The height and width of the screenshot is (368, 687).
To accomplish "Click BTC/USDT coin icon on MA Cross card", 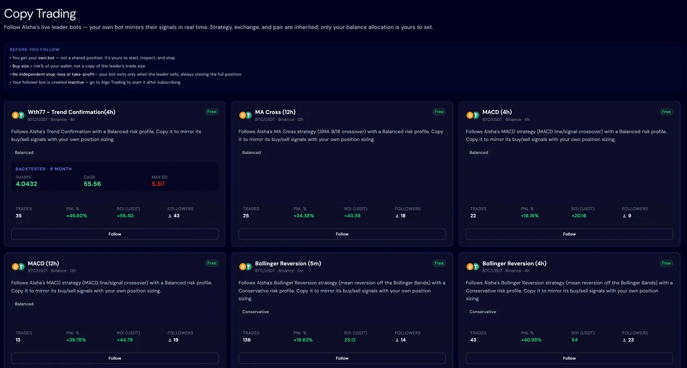I will pyautogui.click(x=245, y=115).
